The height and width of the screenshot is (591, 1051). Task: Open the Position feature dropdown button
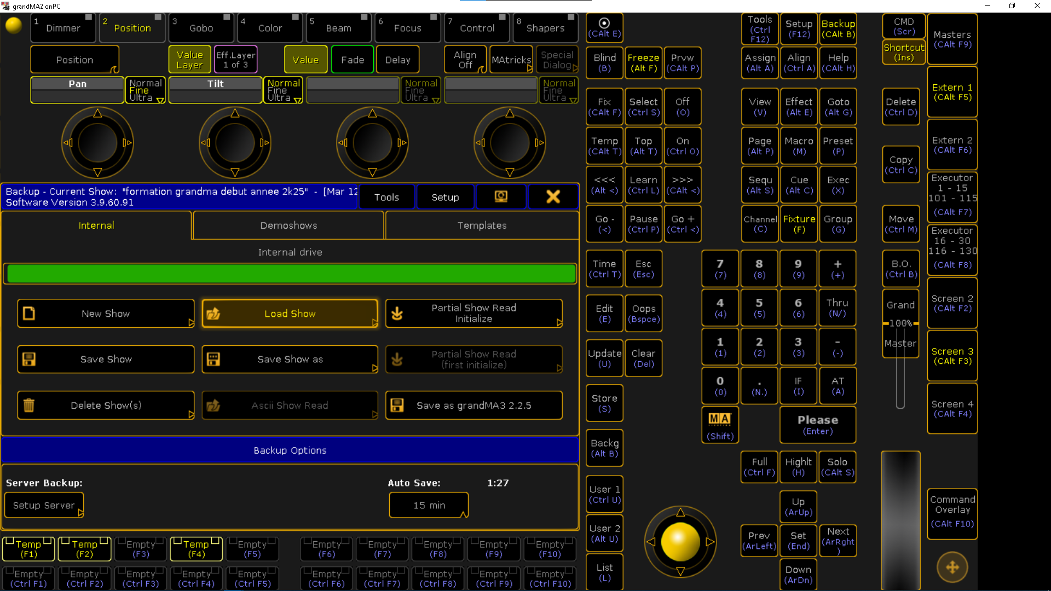tap(74, 60)
